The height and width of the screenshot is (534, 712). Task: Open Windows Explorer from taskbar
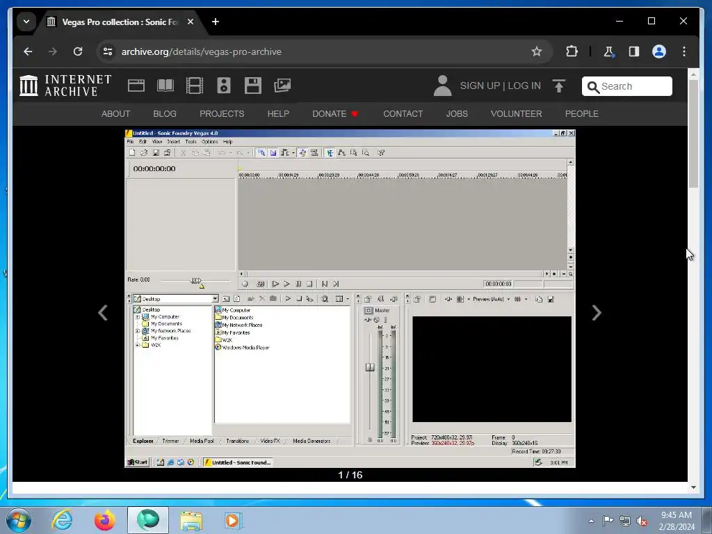(191, 520)
